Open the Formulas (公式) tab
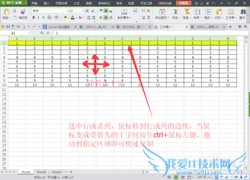250x180 pixels. pos(76,3)
